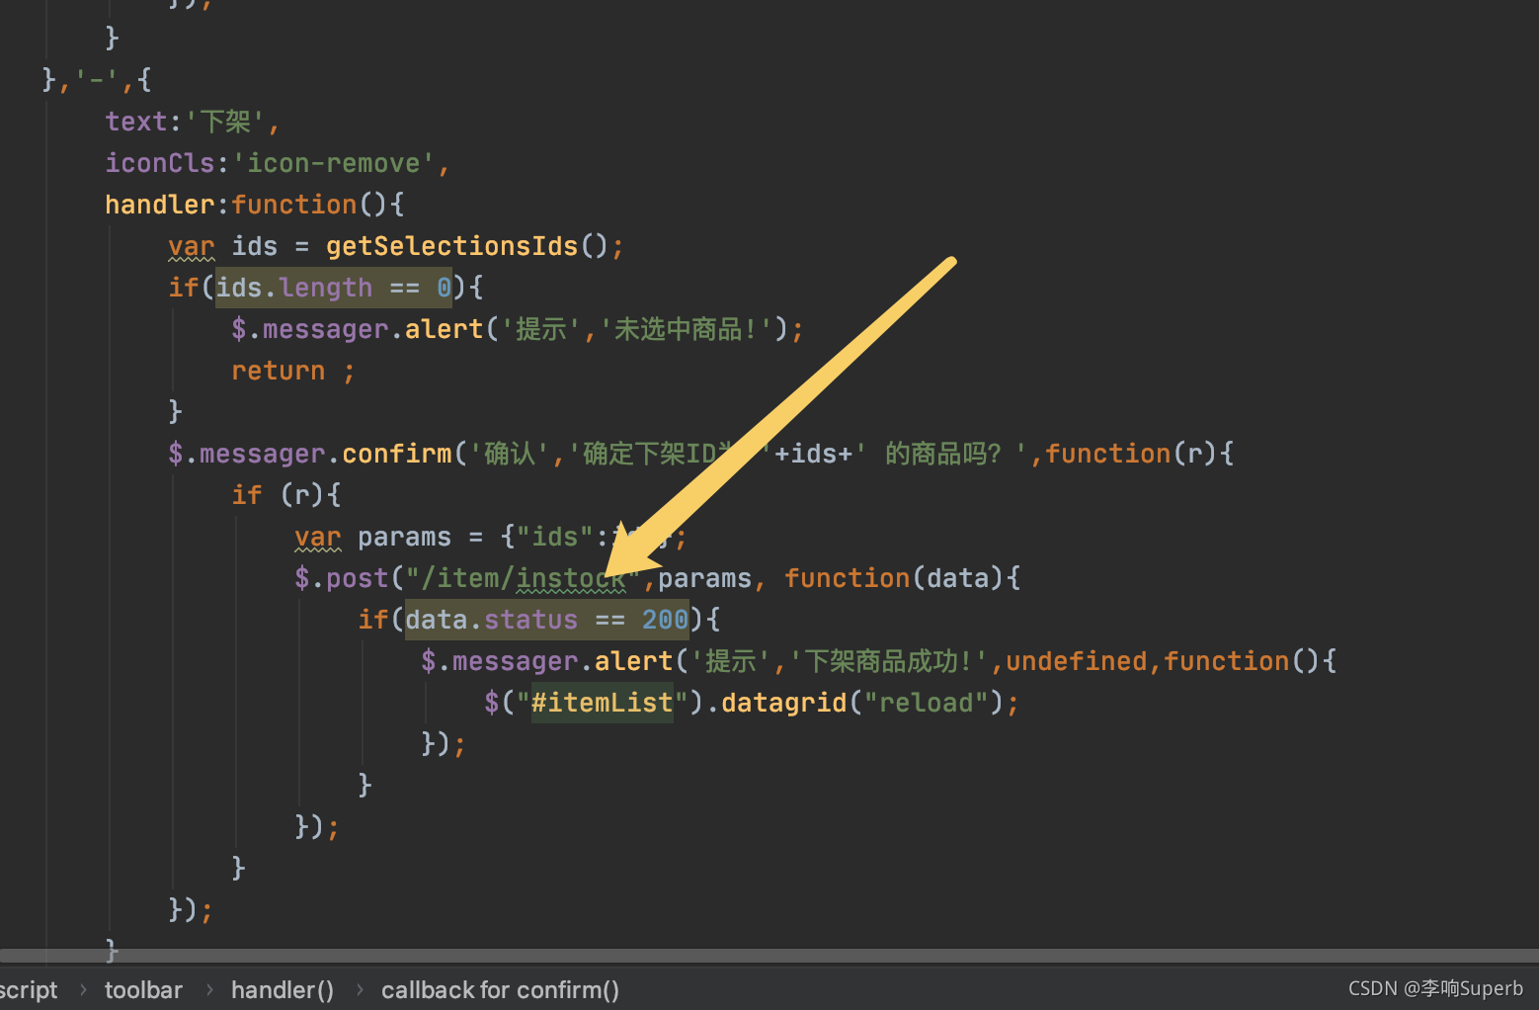1539x1010 pixels.
Task: Click the text '下架' string
Action: (225, 122)
